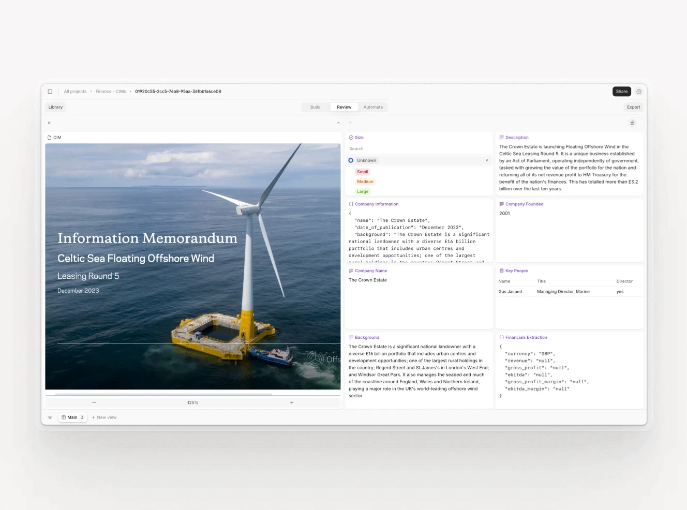Click The Crown Estate company name value
Image resolution: width=687 pixels, height=510 pixels.
tap(368, 280)
